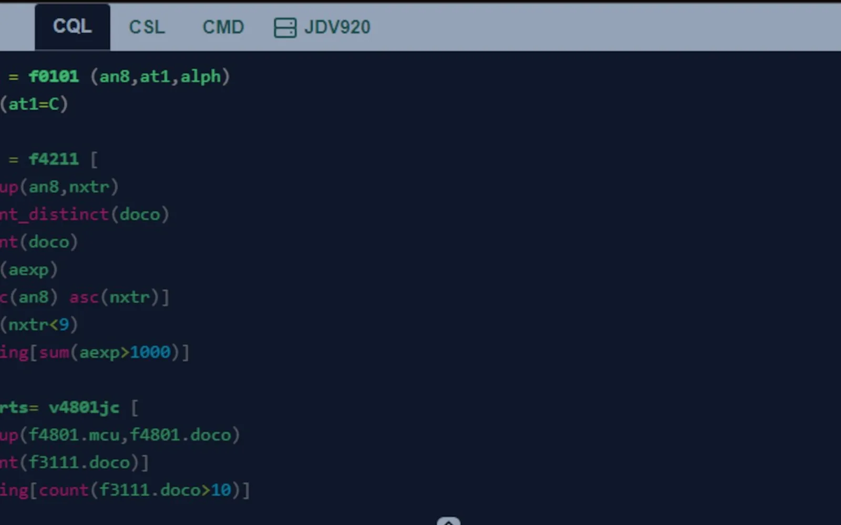Click the count(f3111.doco>10) having clause

(x=140, y=490)
